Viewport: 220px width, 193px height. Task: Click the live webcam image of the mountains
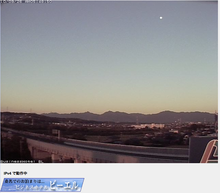[x=109, y=82]
